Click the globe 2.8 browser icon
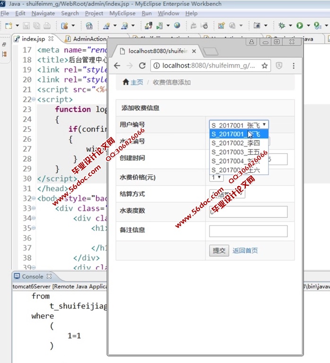330x363 pixels. pos(89,26)
